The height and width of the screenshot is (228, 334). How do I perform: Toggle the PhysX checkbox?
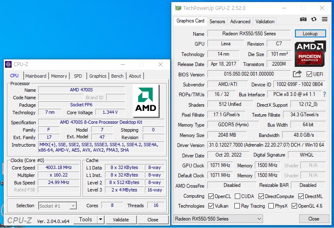[x=271, y=206]
